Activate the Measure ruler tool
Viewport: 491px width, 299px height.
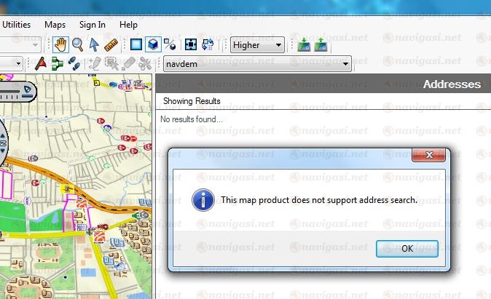point(111,45)
